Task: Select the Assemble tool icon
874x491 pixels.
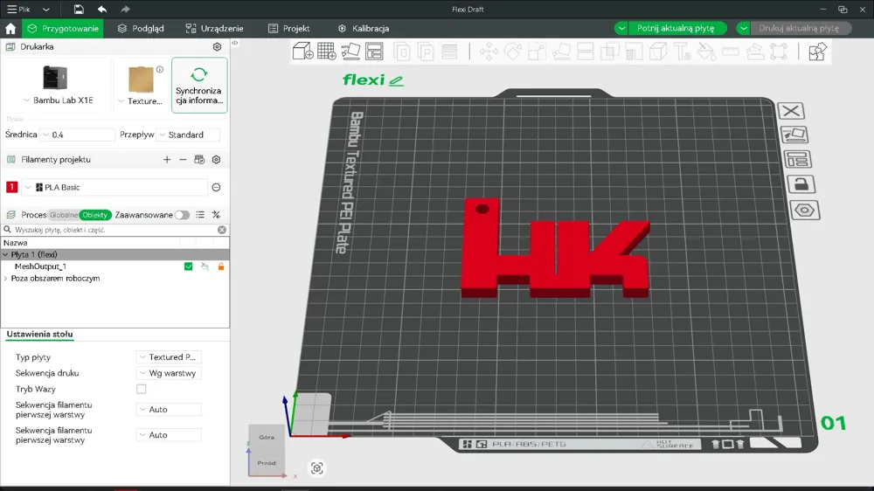Action: click(755, 52)
